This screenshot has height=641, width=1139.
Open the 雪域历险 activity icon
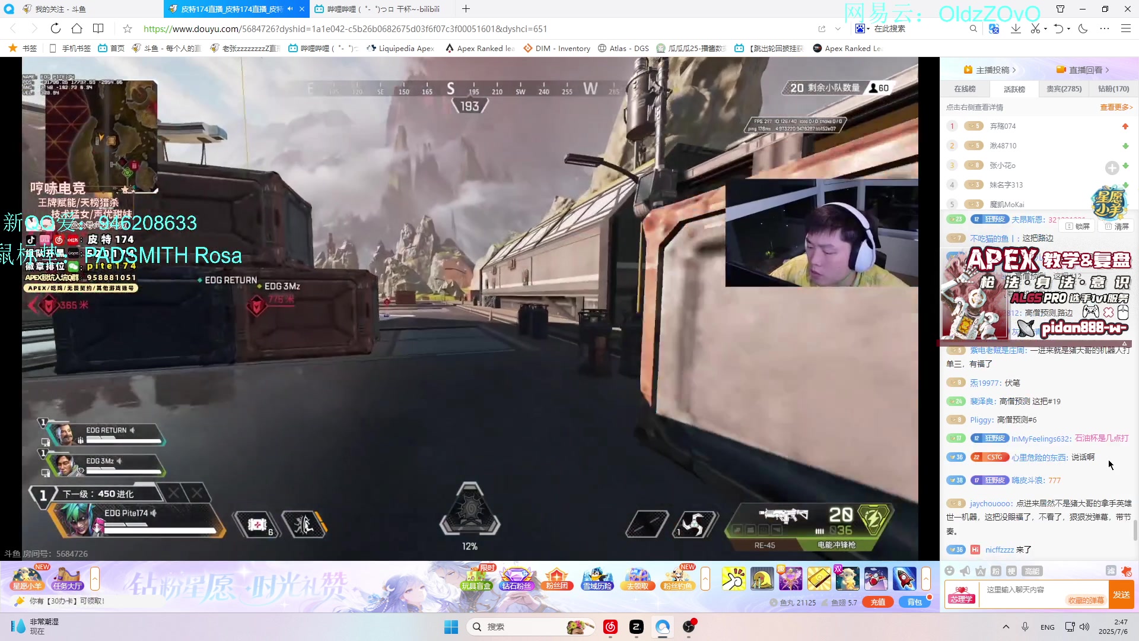(x=597, y=578)
